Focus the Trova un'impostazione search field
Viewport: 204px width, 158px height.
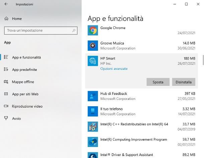41,30
